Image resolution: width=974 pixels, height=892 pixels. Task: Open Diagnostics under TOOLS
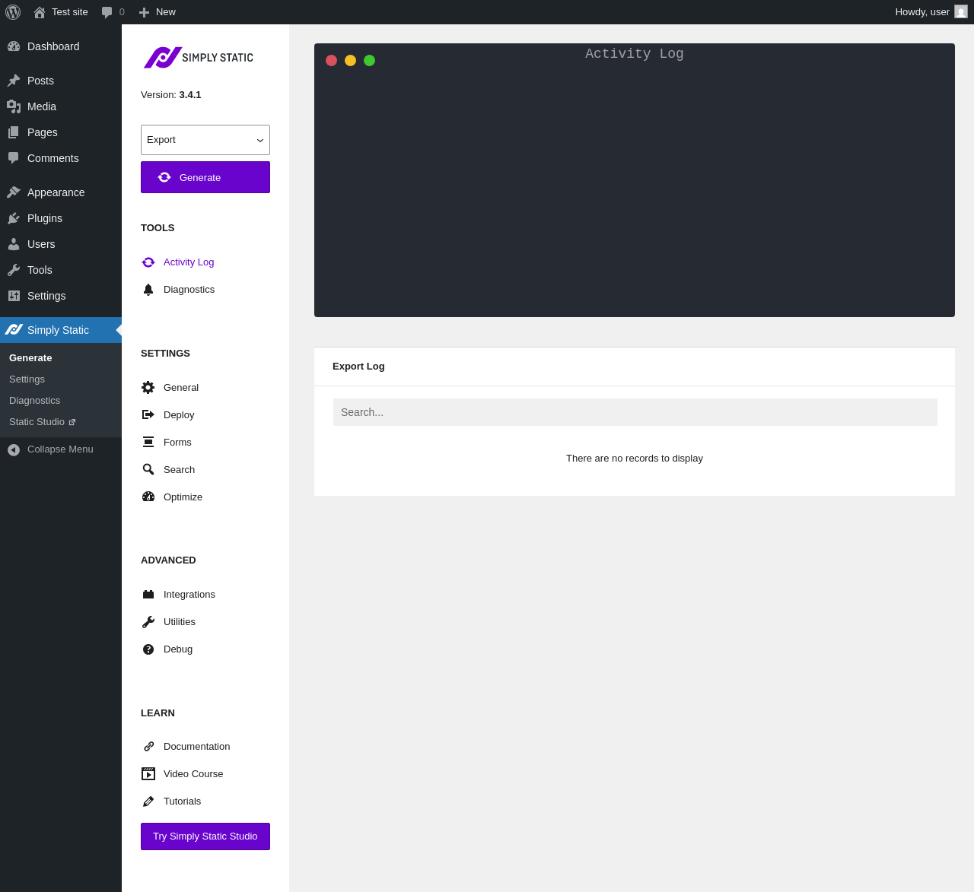189,290
